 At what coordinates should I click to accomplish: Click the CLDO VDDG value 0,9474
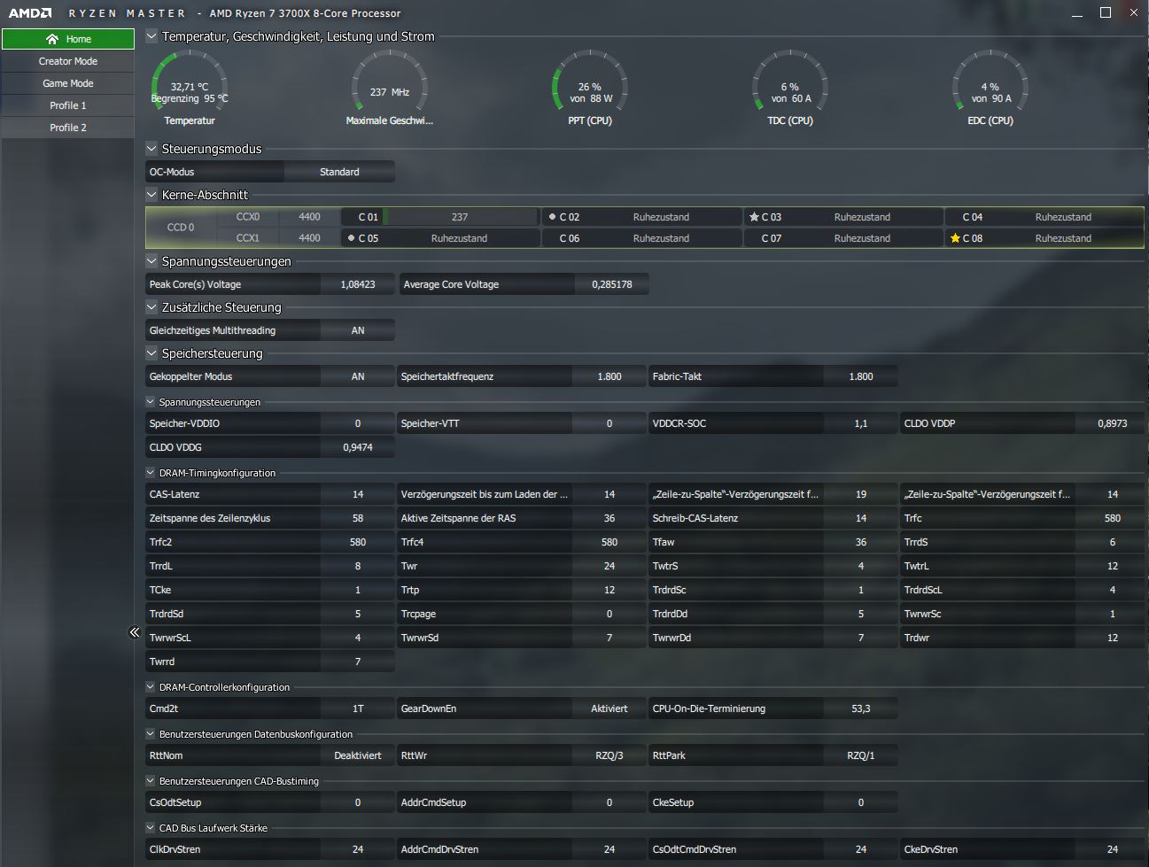coord(358,447)
